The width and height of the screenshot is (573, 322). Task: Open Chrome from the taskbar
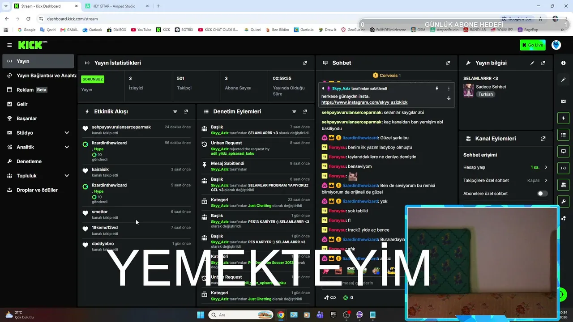click(x=281, y=315)
